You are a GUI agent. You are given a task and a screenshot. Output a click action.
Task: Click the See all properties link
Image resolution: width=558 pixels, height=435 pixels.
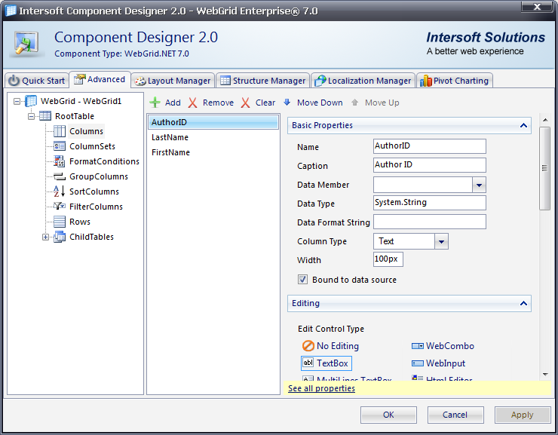click(321, 388)
